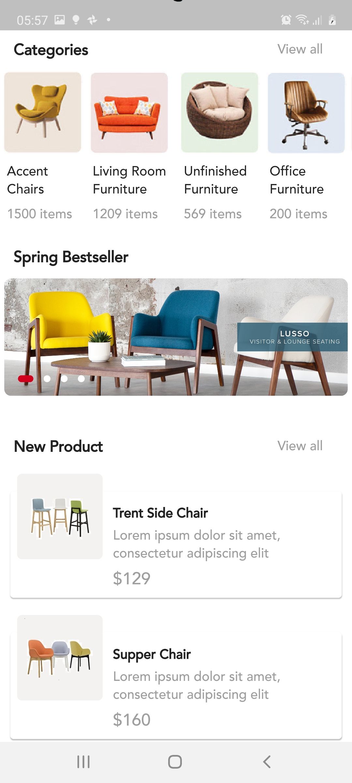Select the Office Furniture chair picture
352x783 pixels.
pyautogui.click(x=306, y=112)
